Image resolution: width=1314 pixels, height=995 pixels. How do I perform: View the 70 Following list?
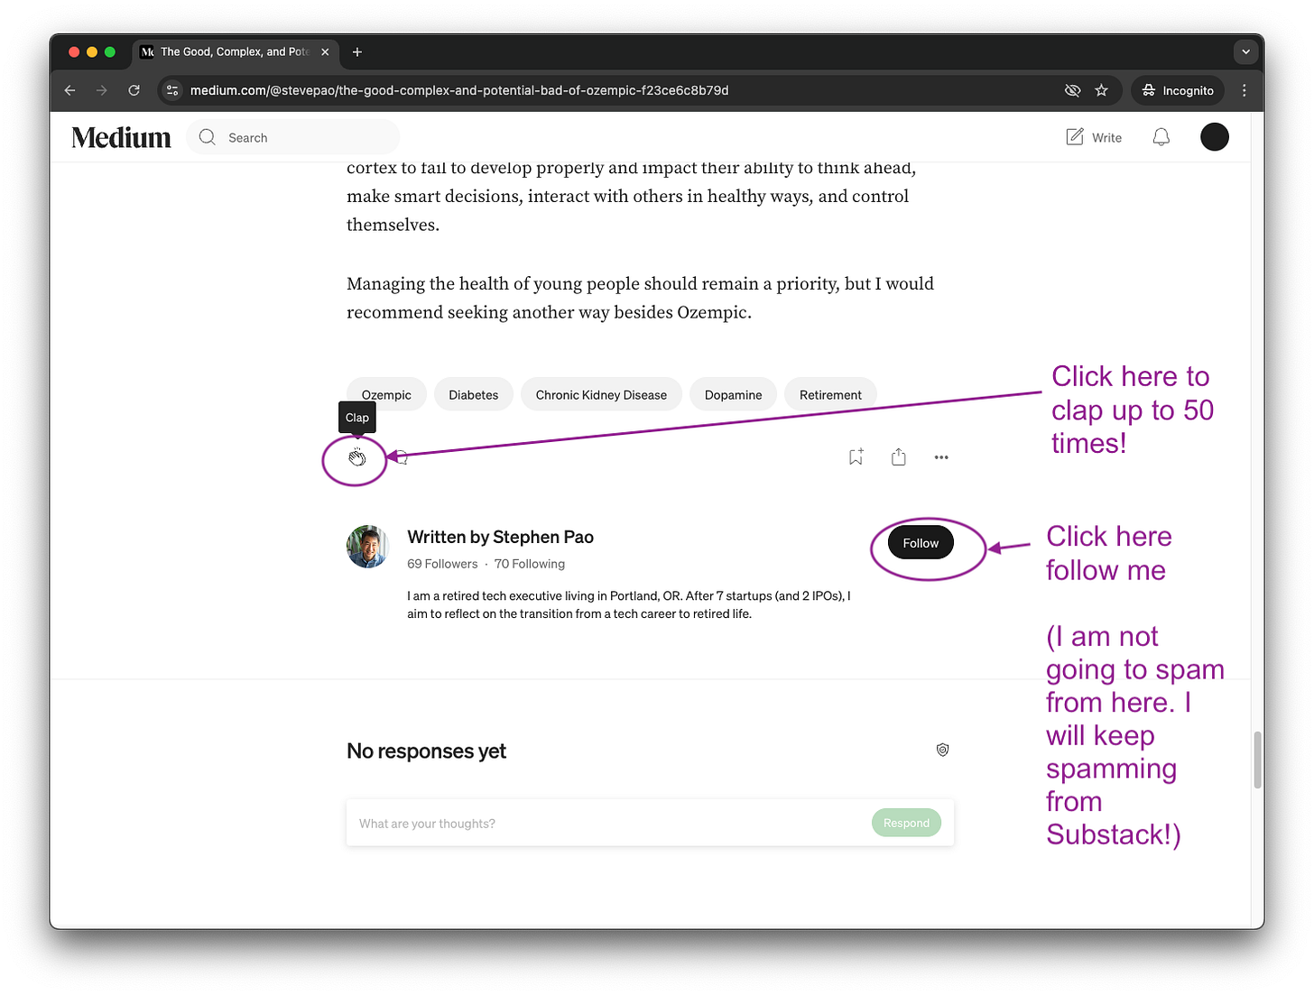coord(530,564)
